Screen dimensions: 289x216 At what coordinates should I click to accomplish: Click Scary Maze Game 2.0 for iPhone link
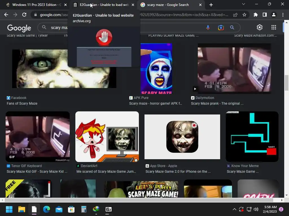point(178,171)
